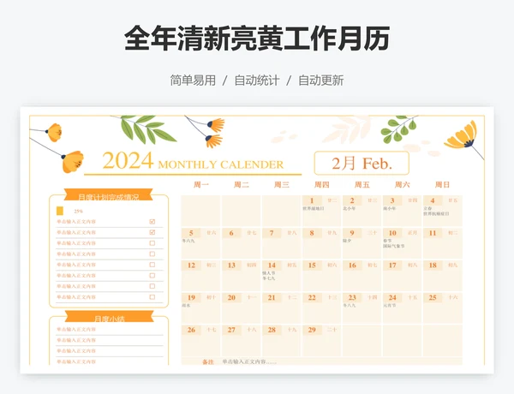The image size is (514, 394).
Task: Click the 除夕 label
Action: [x=347, y=241]
